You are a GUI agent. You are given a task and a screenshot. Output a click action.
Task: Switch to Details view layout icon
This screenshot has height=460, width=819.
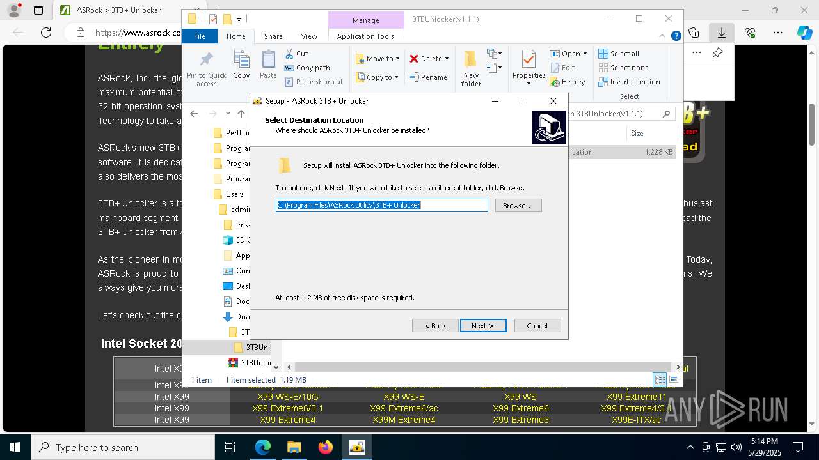click(660, 379)
